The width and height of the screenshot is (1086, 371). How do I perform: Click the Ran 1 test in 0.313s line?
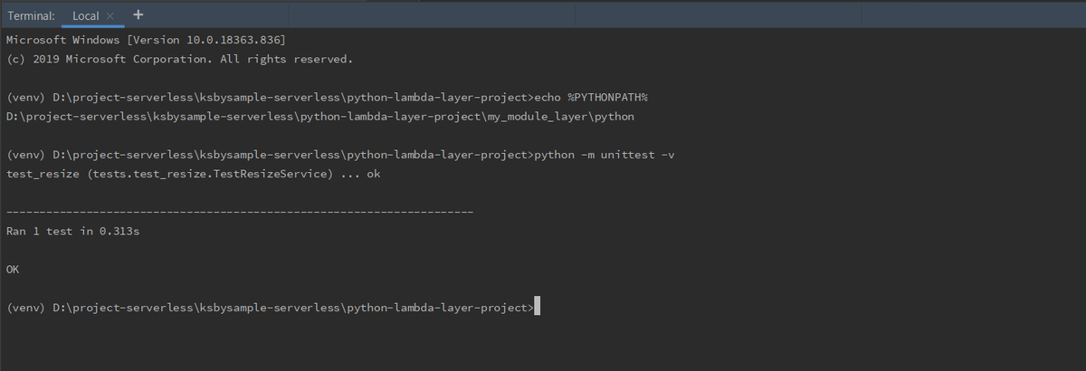click(72, 231)
